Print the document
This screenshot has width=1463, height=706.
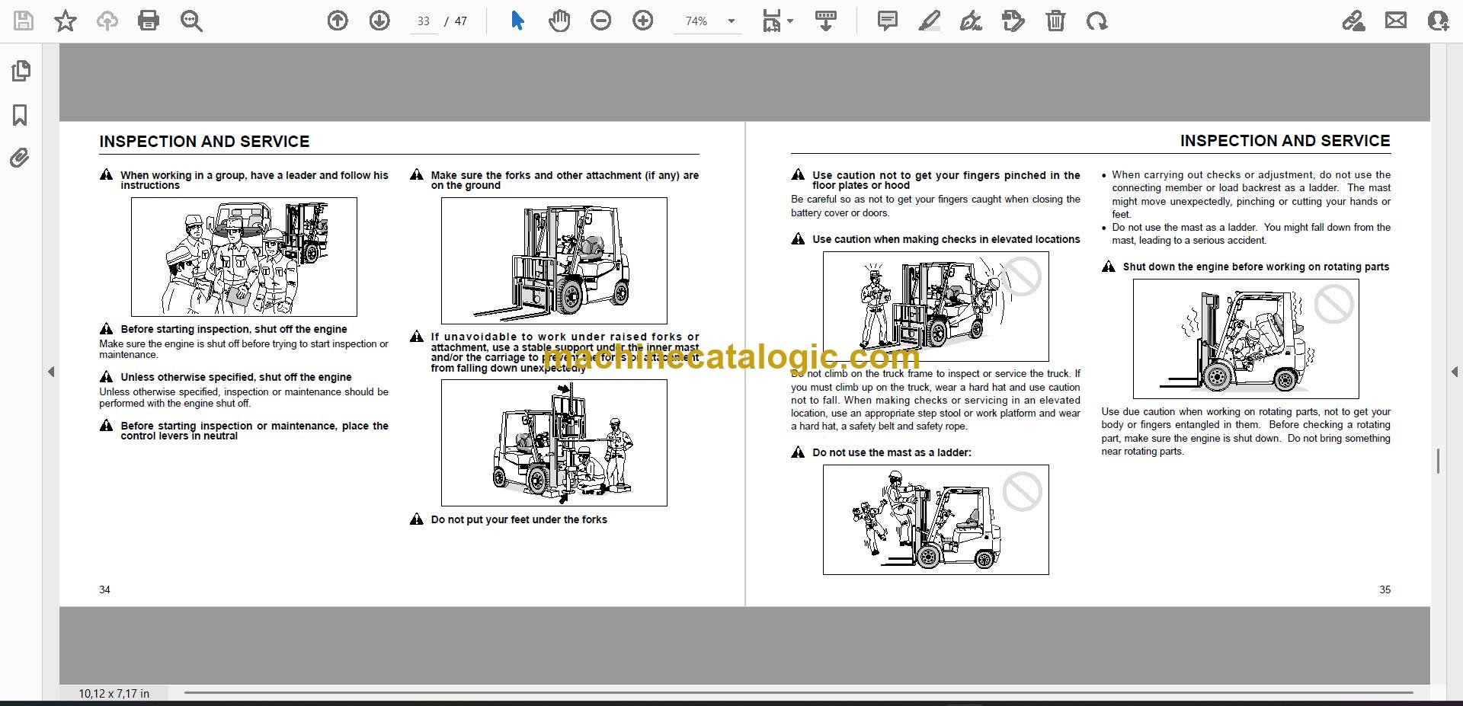point(149,21)
